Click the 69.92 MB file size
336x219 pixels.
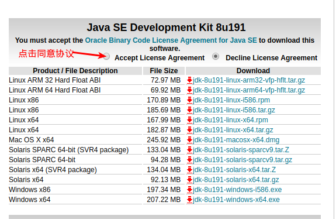click(165, 90)
